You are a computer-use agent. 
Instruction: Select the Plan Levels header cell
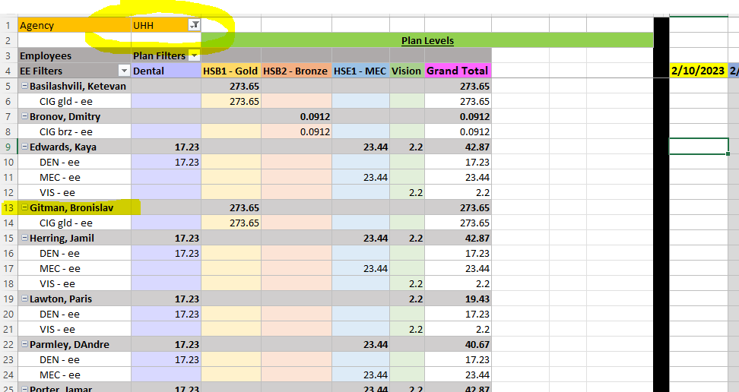pos(427,40)
